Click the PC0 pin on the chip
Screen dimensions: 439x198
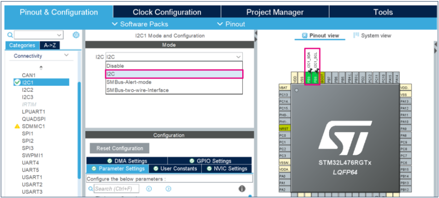click(x=285, y=135)
